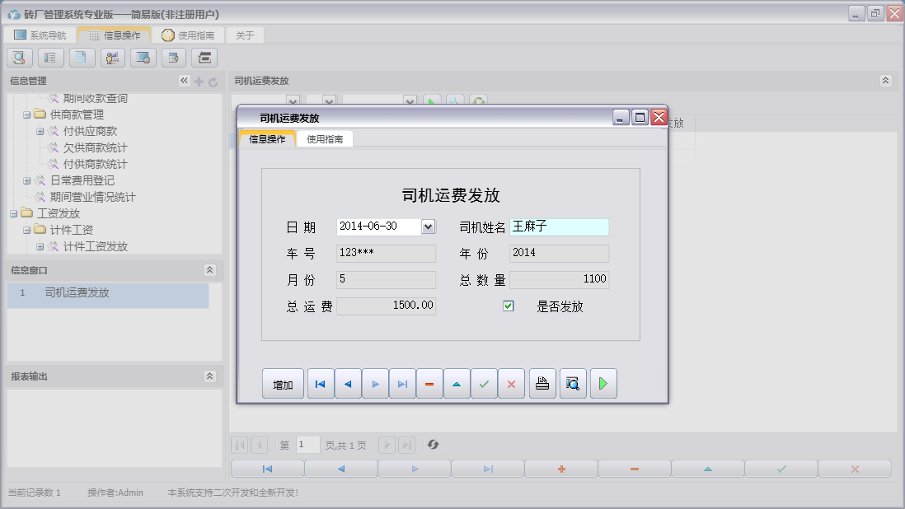
Task: Open the 系统导航 tab
Action: (x=40, y=35)
